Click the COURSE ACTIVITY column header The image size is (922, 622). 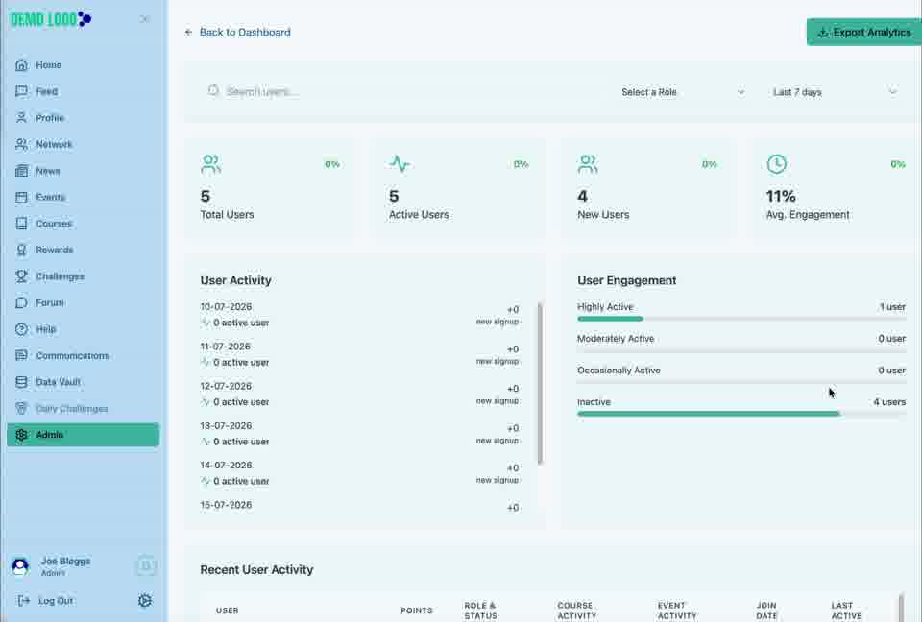pyautogui.click(x=577, y=610)
